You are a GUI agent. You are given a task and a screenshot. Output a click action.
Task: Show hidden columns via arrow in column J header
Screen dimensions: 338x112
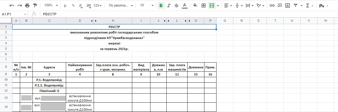164,21
